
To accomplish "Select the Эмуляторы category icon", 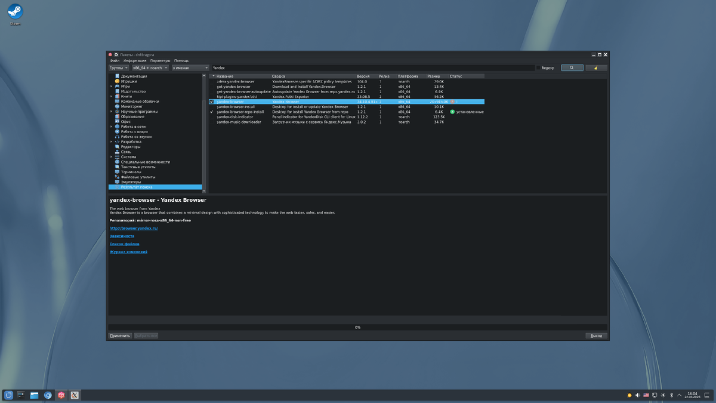I will point(117,182).
